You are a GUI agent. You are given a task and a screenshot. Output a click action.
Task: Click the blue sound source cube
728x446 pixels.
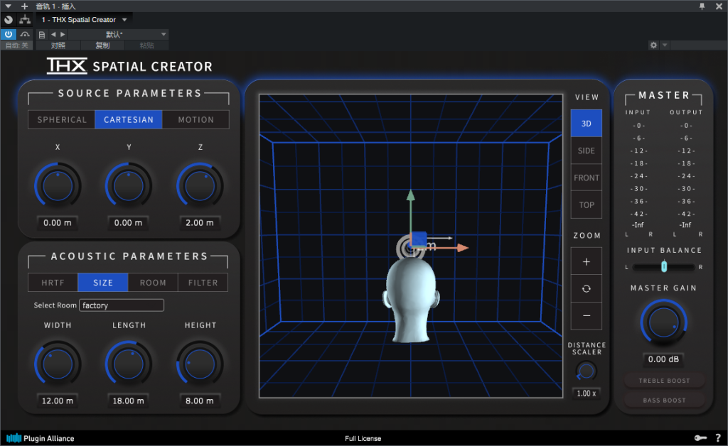(419, 239)
